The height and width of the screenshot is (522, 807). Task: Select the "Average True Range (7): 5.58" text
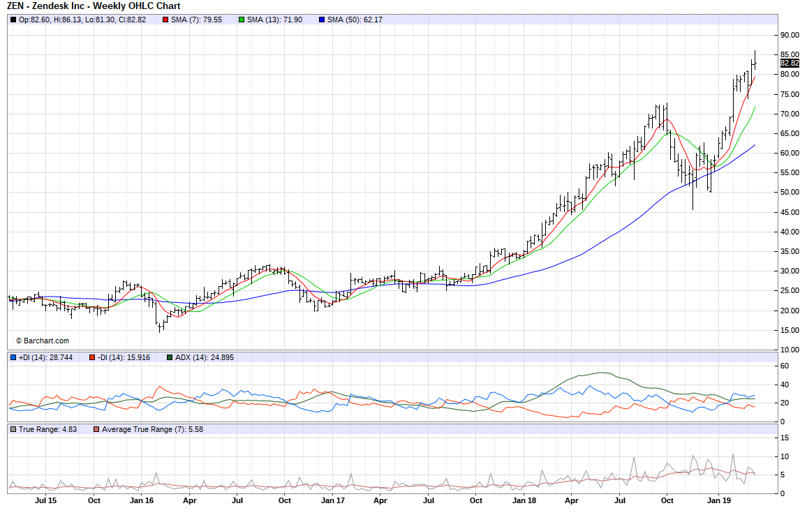(152, 429)
